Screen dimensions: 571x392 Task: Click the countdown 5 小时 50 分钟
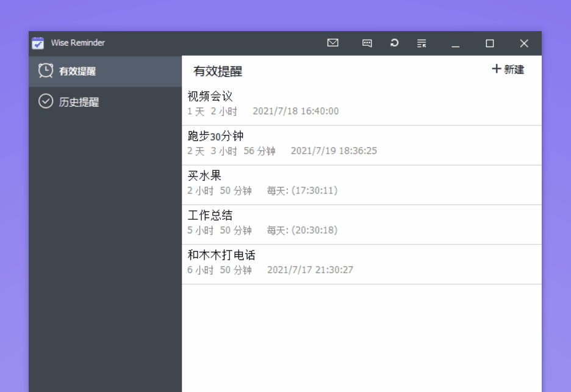tap(220, 230)
